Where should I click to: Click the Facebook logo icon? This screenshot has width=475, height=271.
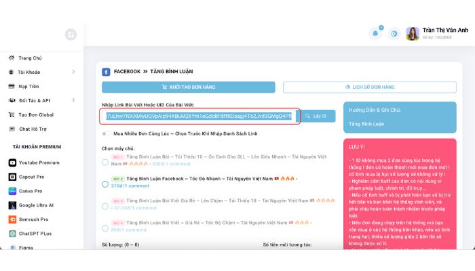pos(106,72)
